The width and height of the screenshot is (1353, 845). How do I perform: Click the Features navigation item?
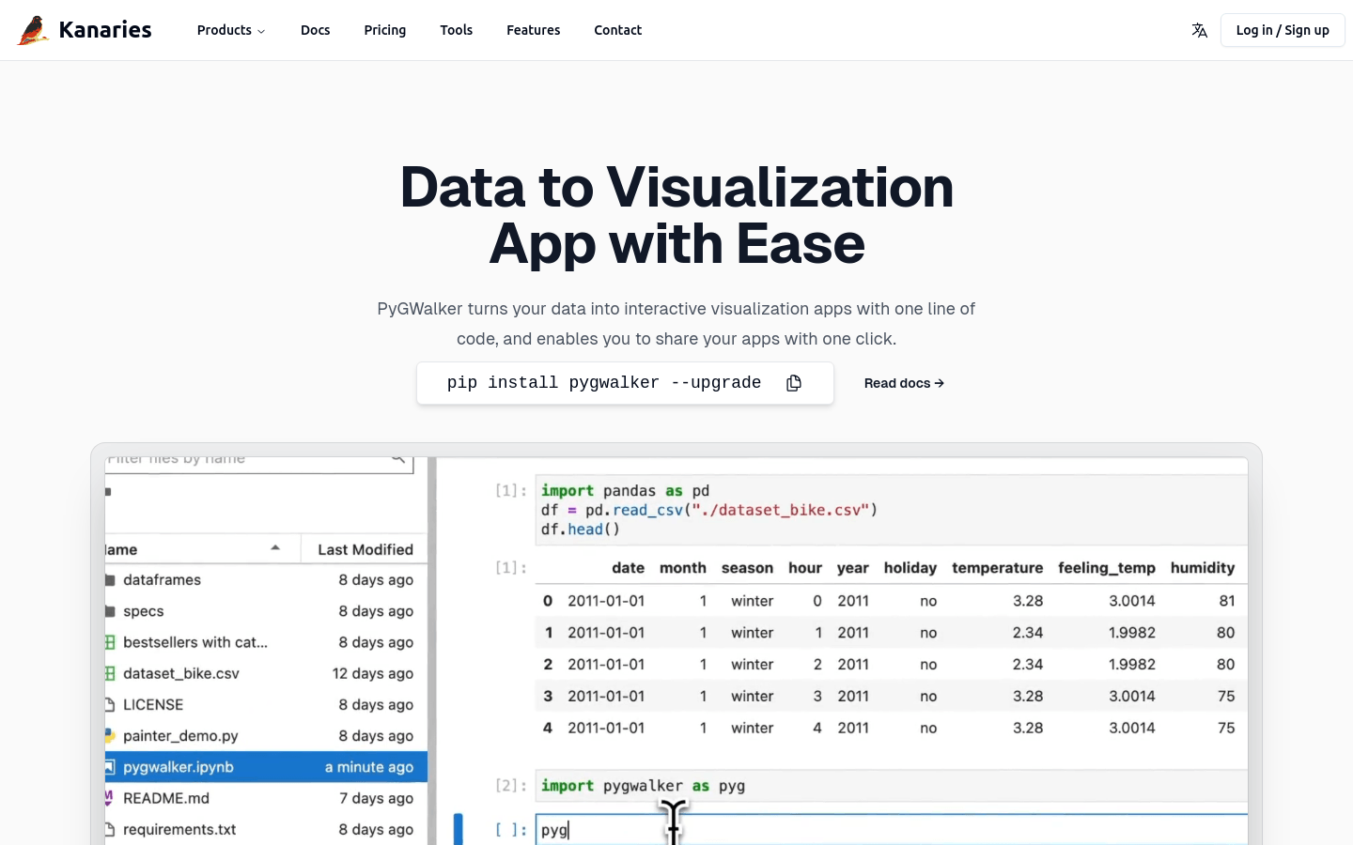(x=533, y=30)
